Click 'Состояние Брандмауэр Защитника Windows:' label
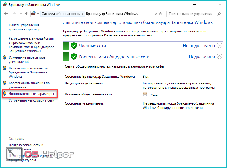227x168 pixels. pyautogui.click(x=100, y=77)
